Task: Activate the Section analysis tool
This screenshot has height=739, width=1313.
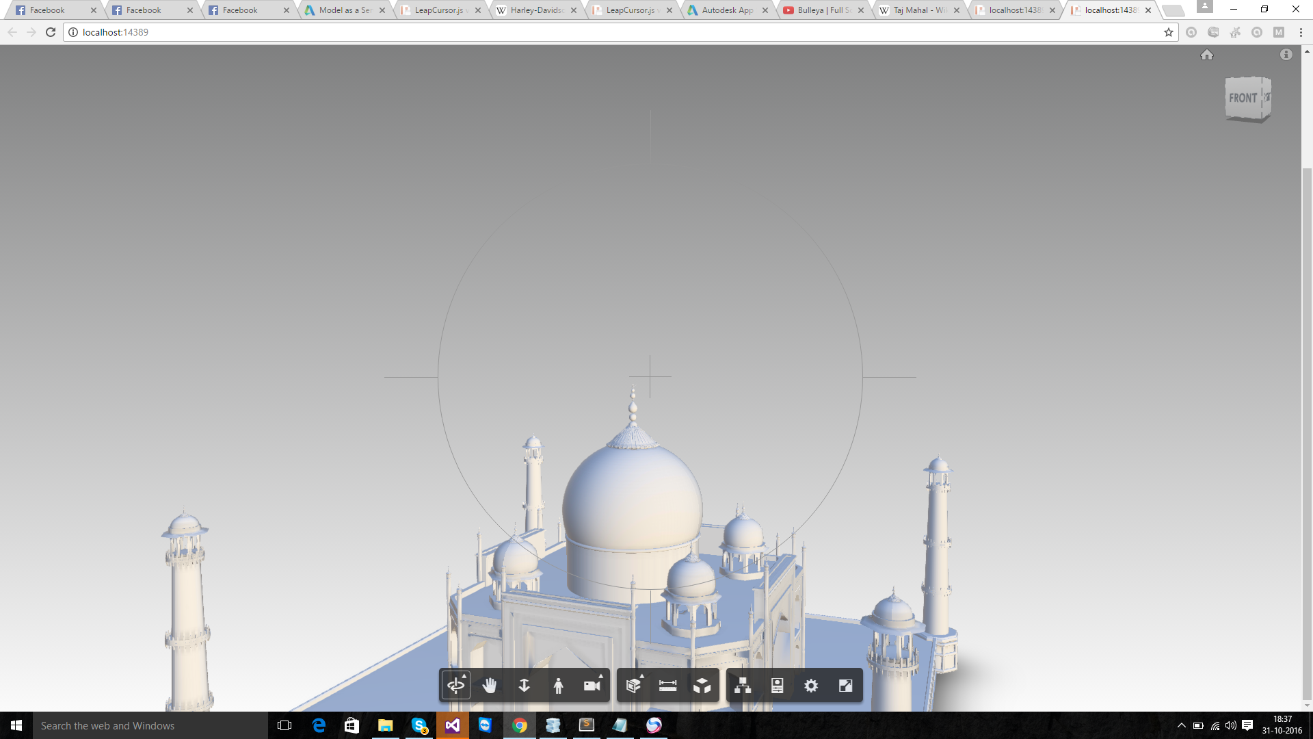Action: pos(634,686)
